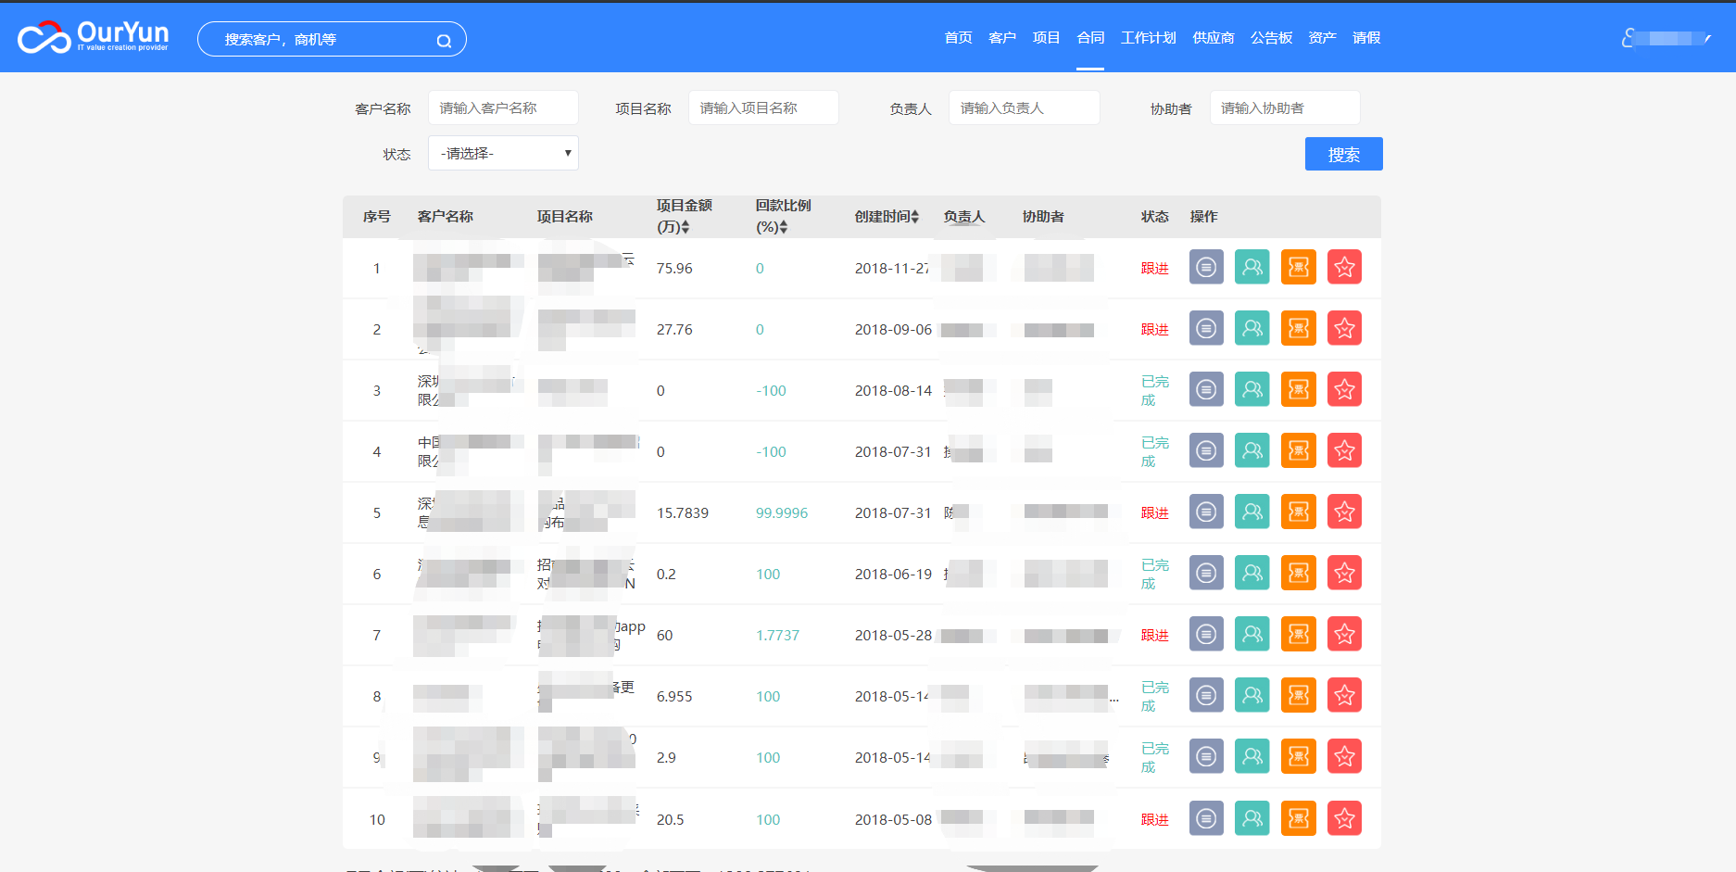The image size is (1736, 872).
Task: Open details icon in 15.7839 row
Action: click(x=1206, y=512)
